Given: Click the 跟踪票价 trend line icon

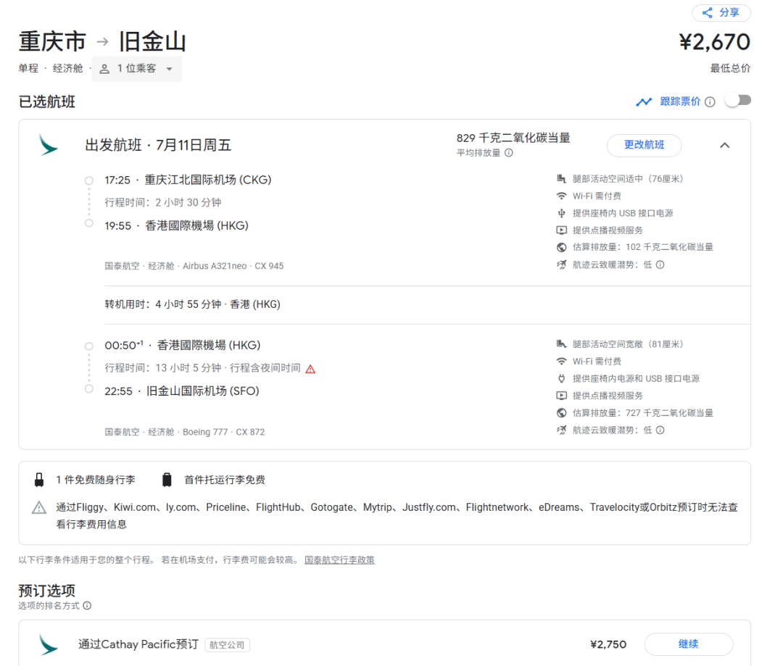Looking at the screenshot, I should [644, 102].
